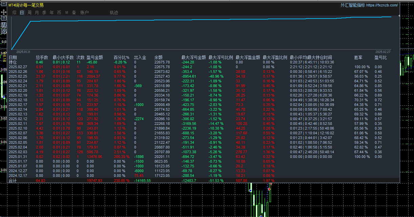Click the max floating profit 276.77
This screenshot has width=414, height=217.
(x=241, y=152)
